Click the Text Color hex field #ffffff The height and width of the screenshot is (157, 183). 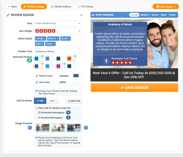tap(65, 82)
